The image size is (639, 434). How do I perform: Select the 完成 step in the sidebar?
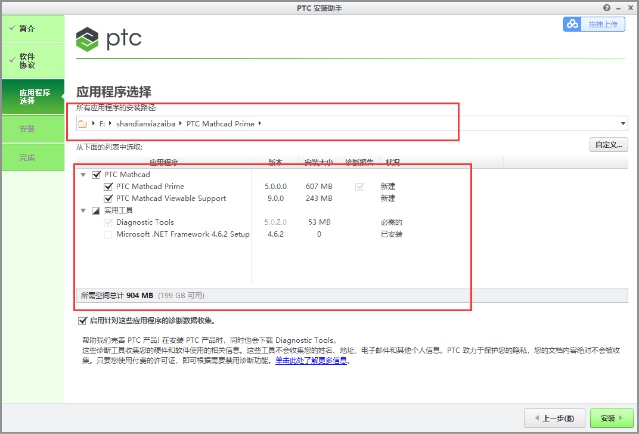click(33, 157)
